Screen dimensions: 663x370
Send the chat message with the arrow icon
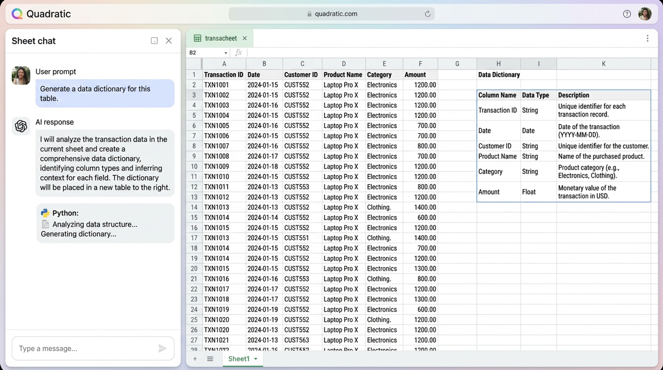[x=162, y=349]
